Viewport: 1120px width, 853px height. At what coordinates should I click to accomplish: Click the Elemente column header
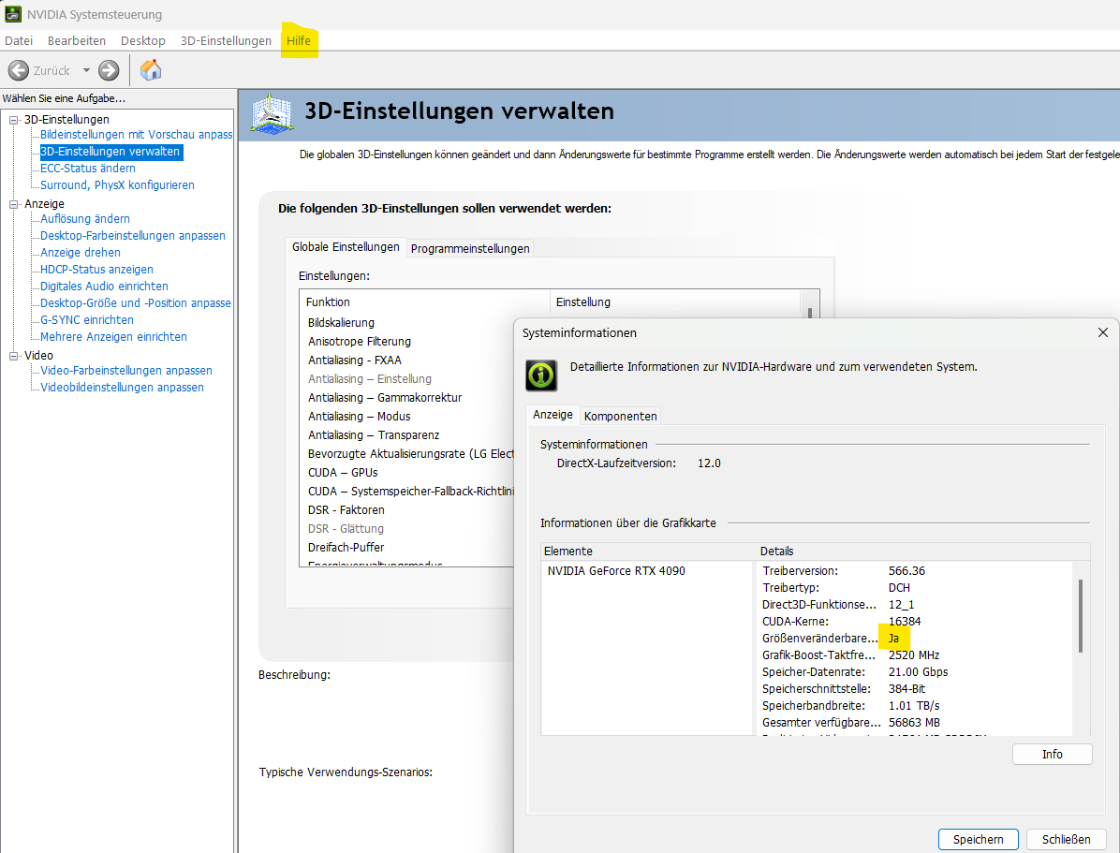649,551
